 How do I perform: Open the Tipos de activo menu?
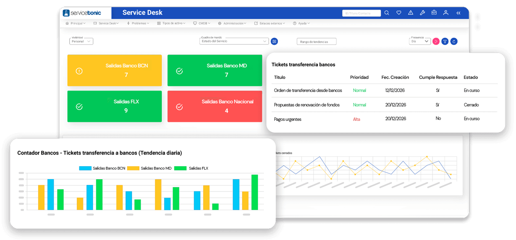point(171,23)
